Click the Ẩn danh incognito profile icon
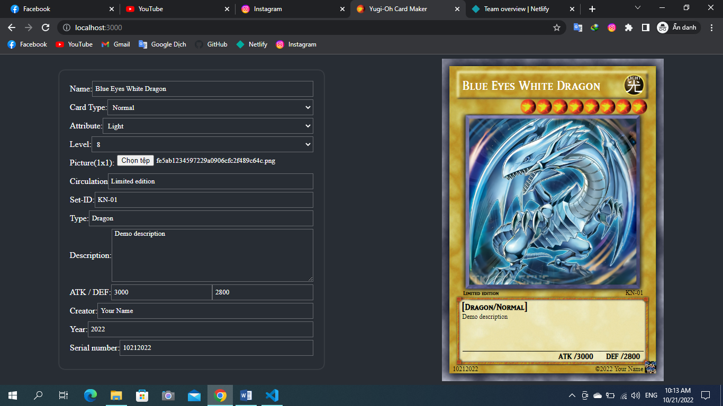The width and height of the screenshot is (723, 406). click(x=663, y=27)
